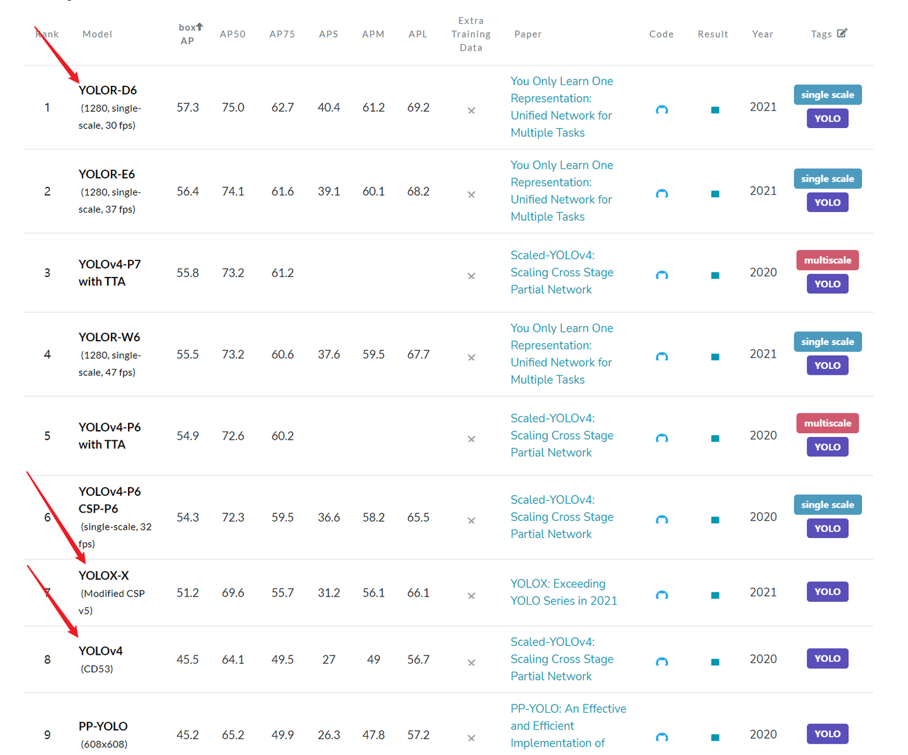Click the result icon for YOLOv4-P6 CSP-P6
This screenshot has width=908, height=755.
pos(715,520)
